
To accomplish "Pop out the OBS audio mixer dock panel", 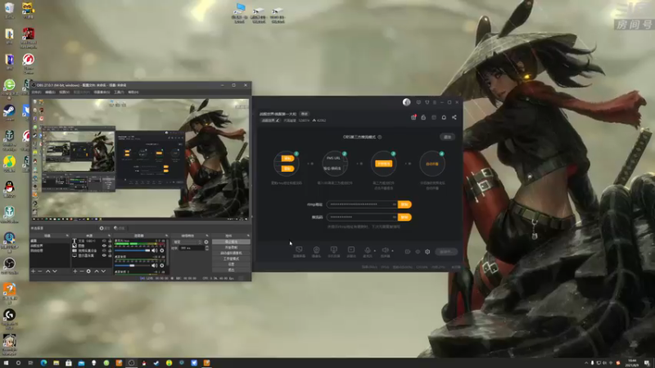I will click(166, 236).
